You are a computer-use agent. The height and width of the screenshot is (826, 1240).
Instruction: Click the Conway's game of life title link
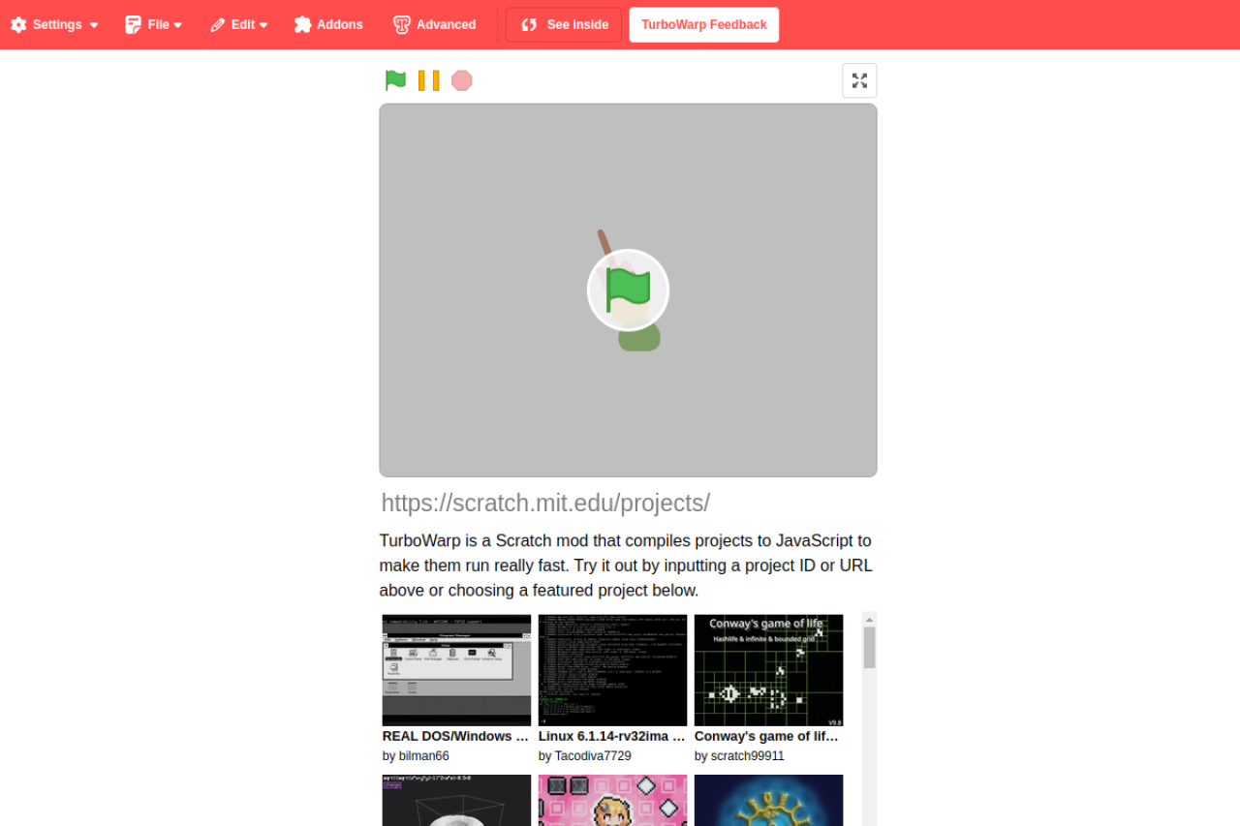point(767,736)
